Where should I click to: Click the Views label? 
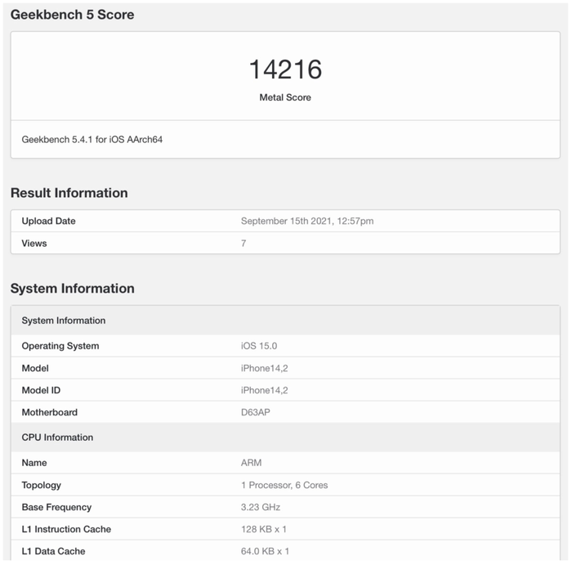tap(34, 244)
